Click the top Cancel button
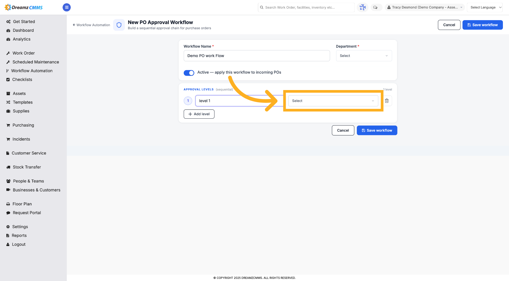Screen dimensions: 509x281 pos(449,25)
